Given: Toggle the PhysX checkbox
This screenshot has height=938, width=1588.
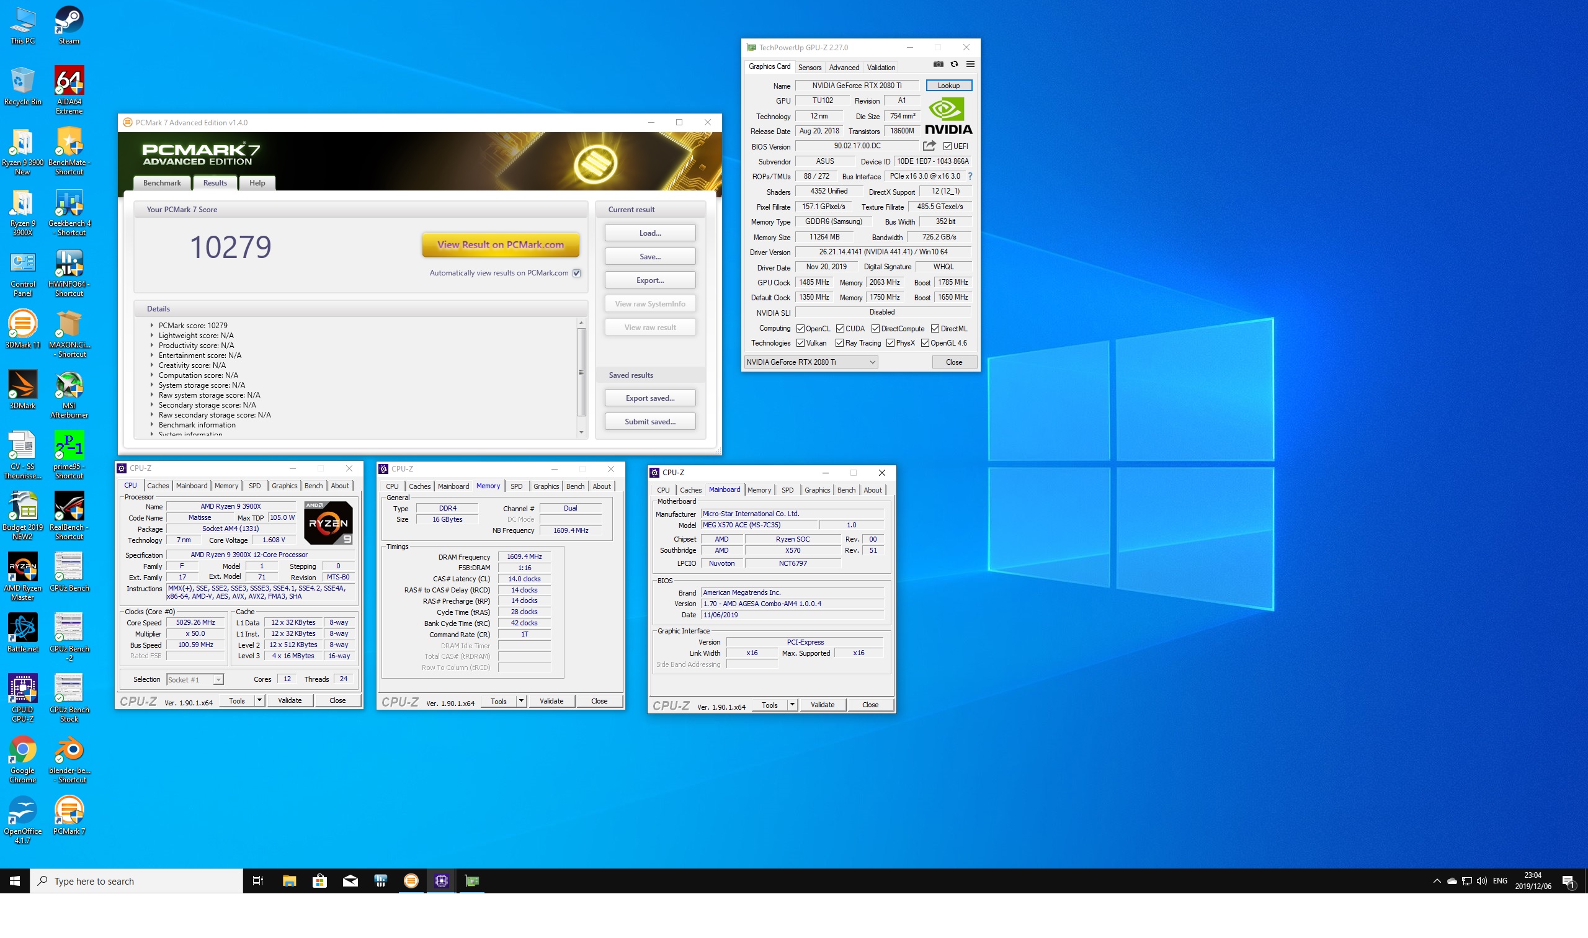Looking at the screenshot, I should (x=890, y=343).
